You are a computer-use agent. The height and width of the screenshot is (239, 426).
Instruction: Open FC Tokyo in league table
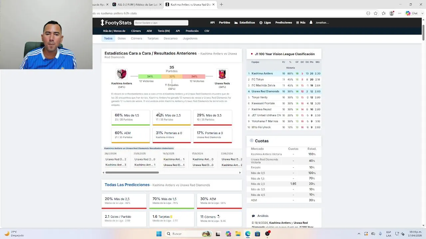pyautogui.click(x=258, y=79)
